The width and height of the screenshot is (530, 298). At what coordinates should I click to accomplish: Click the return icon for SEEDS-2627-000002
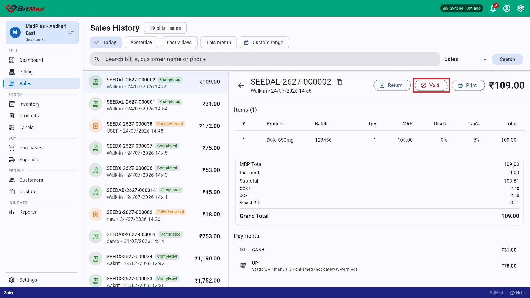pyautogui.click(x=96, y=215)
